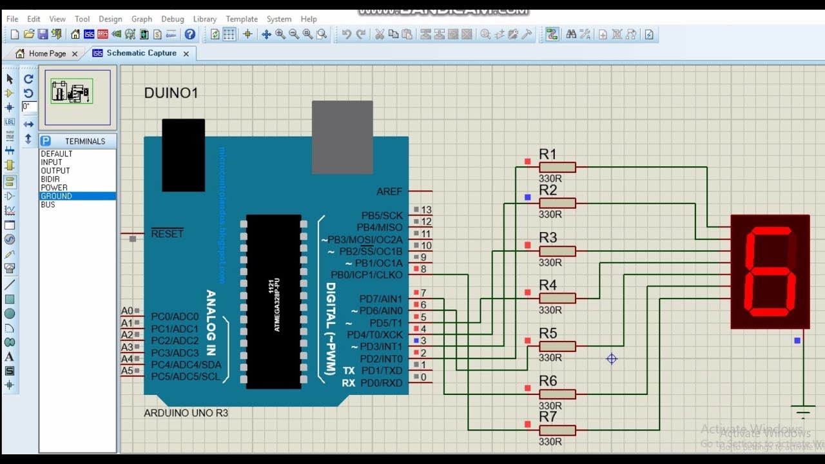Select the Terminals mode tool
825x464 pixels.
10,182
